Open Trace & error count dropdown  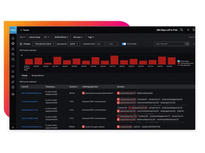coord(44,44)
